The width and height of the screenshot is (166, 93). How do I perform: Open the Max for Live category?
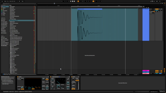5,26
